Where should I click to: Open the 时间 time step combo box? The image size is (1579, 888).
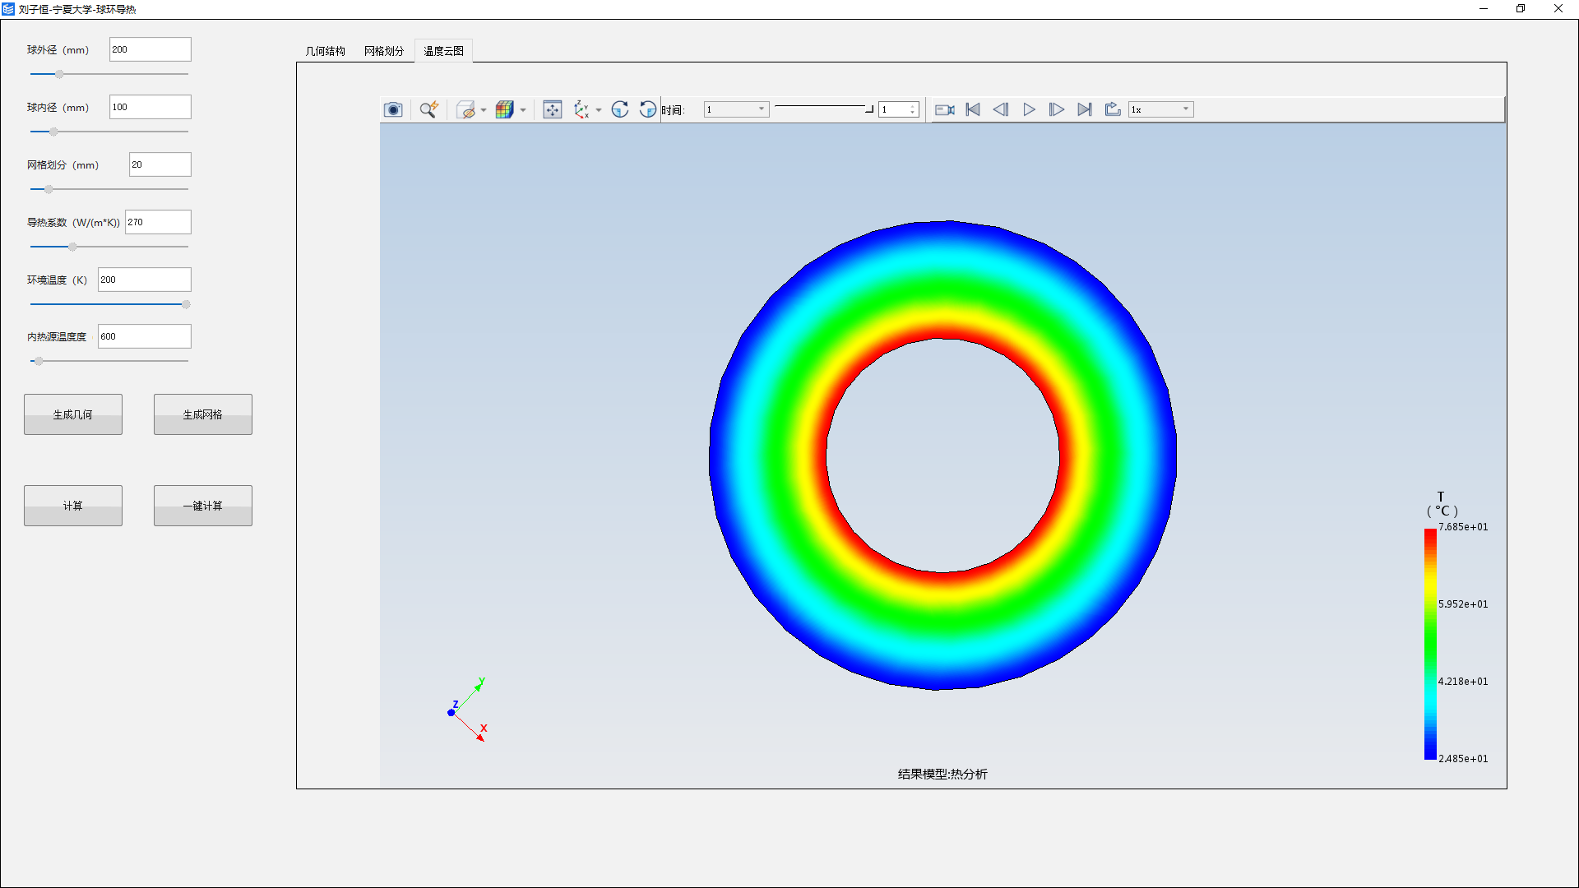736,109
